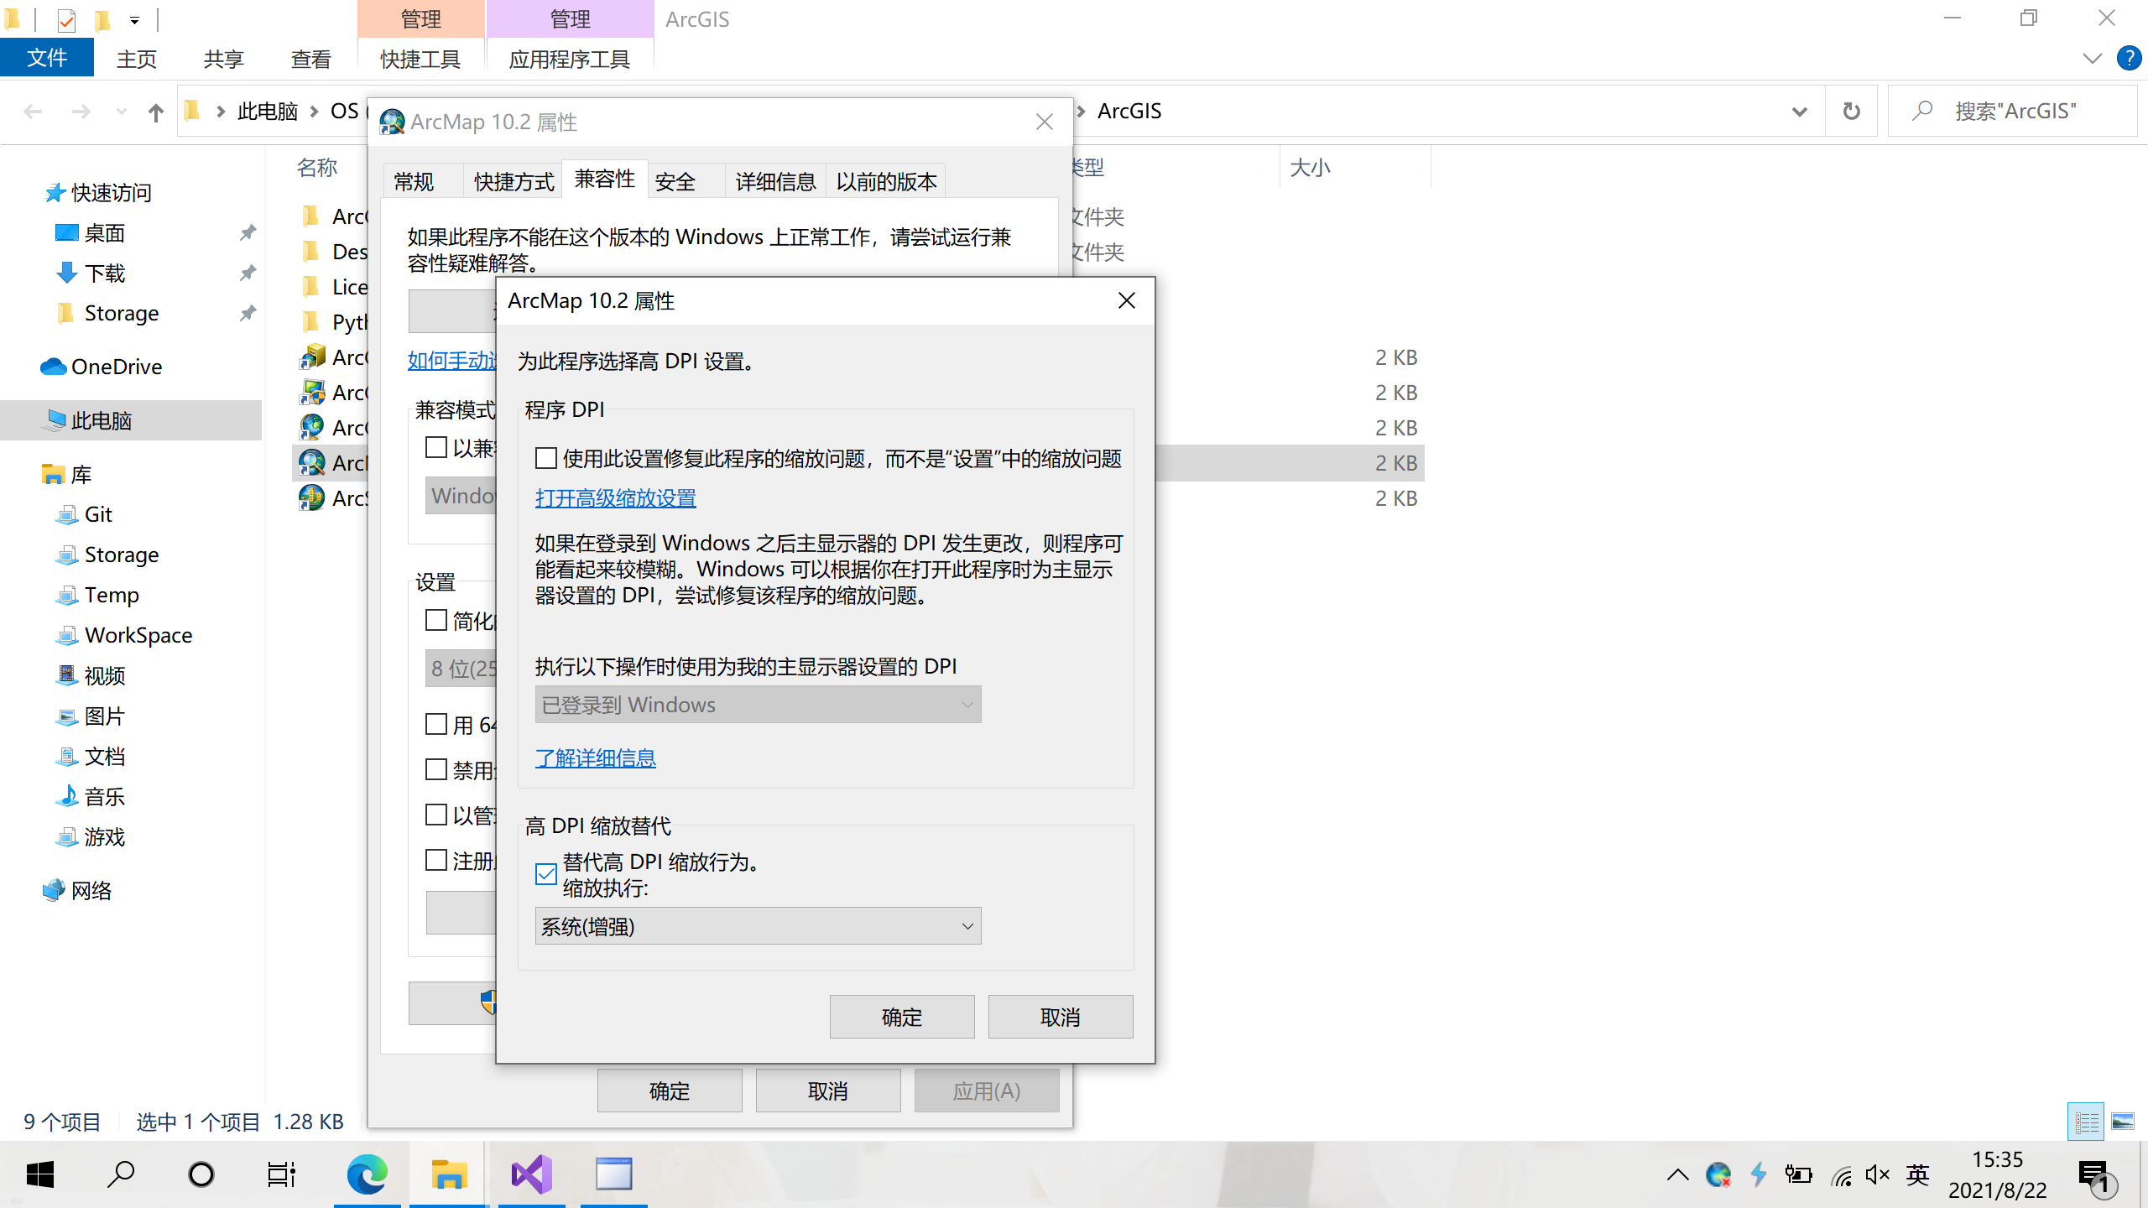Switch to the 快捷方式 tab
Image resolution: width=2148 pixels, height=1208 pixels.
click(514, 181)
